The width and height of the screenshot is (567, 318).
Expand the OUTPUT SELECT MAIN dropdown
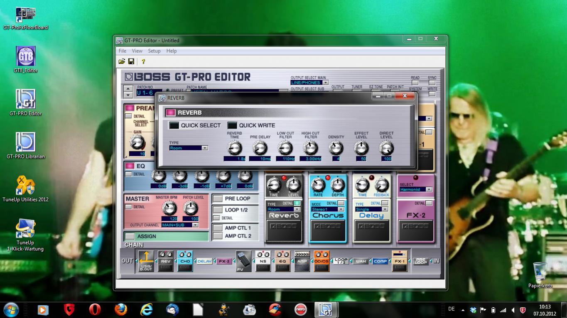click(x=325, y=83)
